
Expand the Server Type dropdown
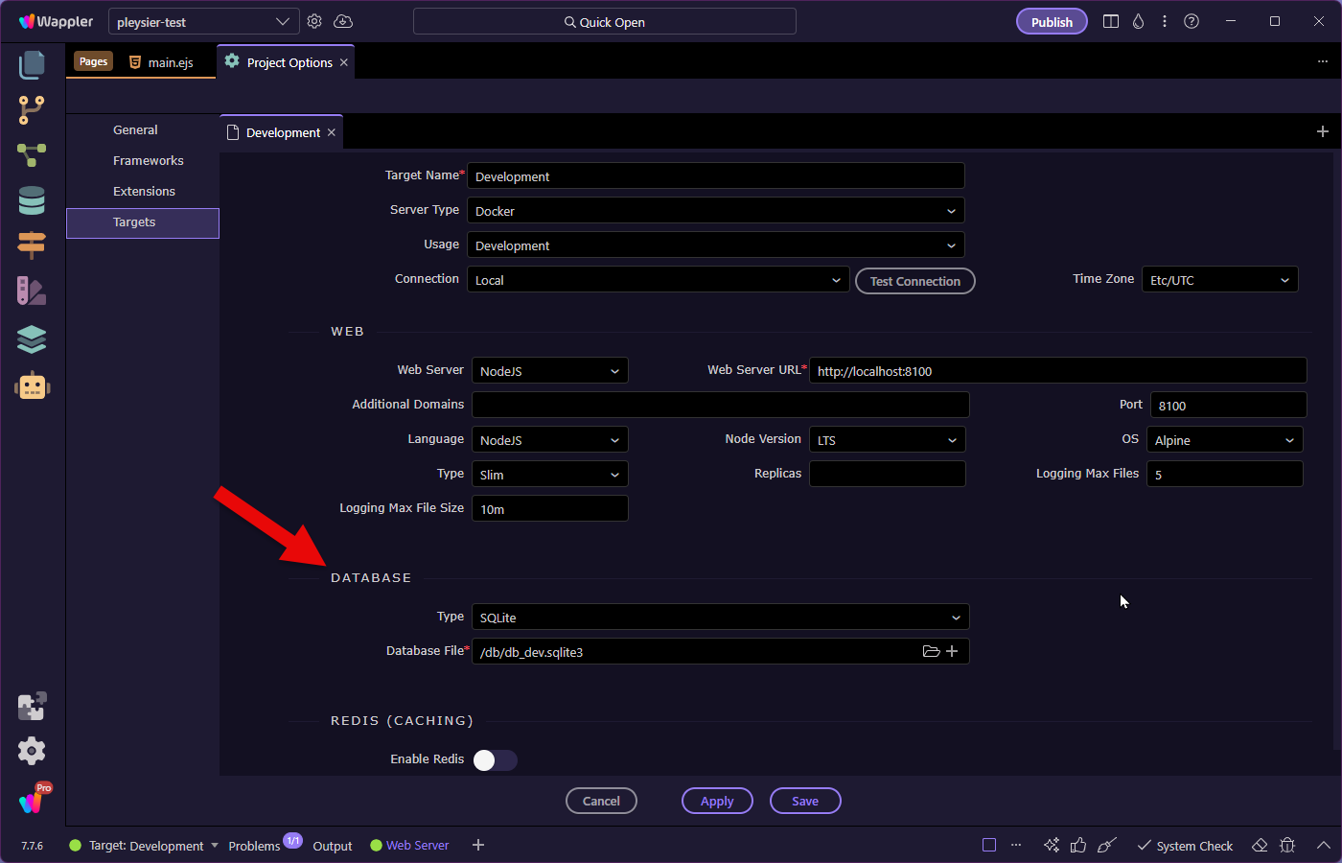[715, 211]
